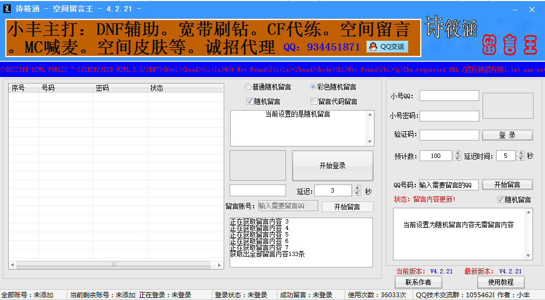Screen dimensions: 545x300
Task: Focus the 小号密码 input field
Action: pos(449,116)
